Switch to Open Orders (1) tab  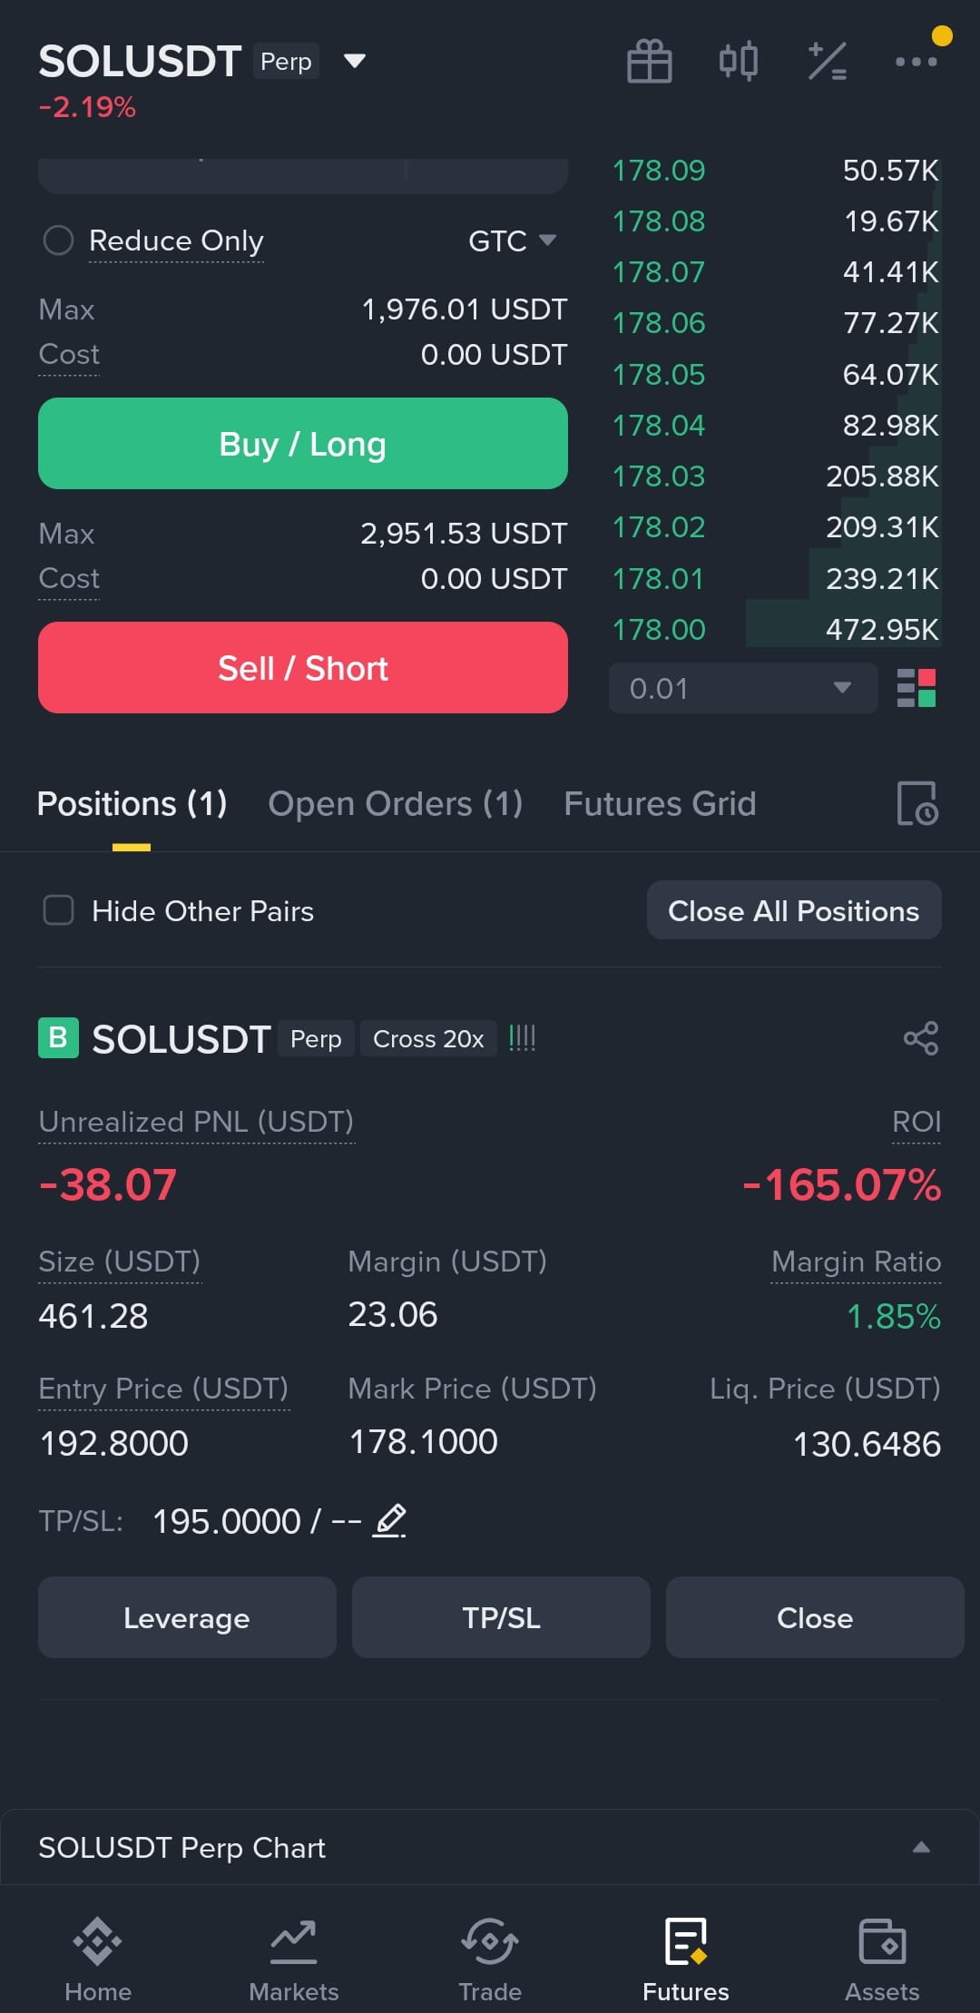pos(396,803)
